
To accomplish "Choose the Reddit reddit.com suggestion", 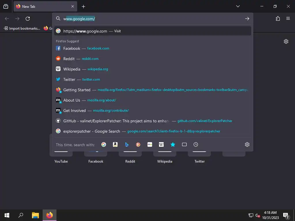I will pos(153,59).
